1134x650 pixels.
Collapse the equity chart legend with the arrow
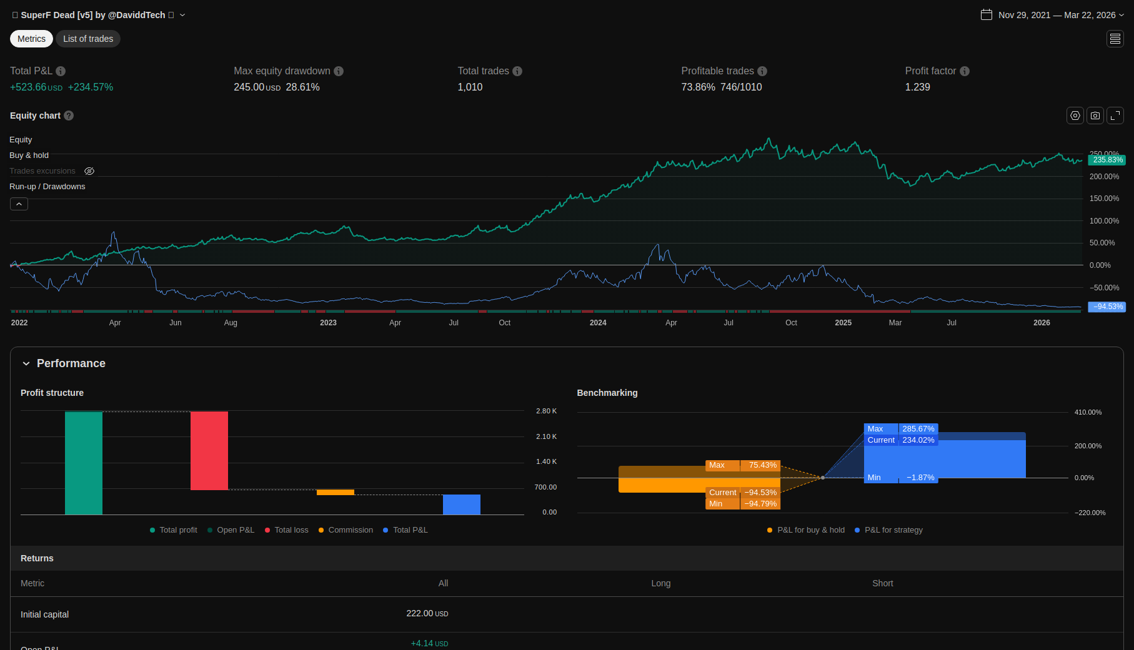pos(19,204)
